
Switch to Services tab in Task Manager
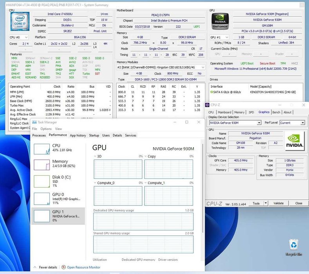click(x=130, y=135)
